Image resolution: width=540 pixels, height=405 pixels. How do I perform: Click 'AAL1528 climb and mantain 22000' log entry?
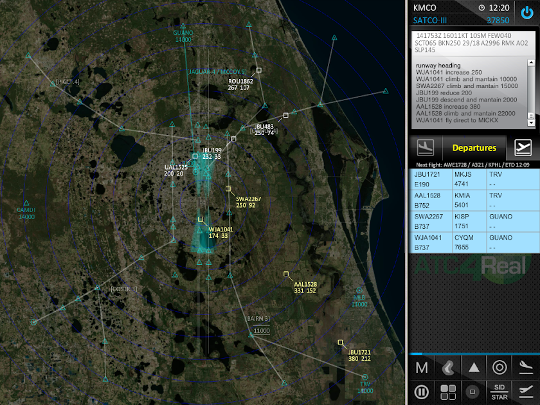(465, 113)
